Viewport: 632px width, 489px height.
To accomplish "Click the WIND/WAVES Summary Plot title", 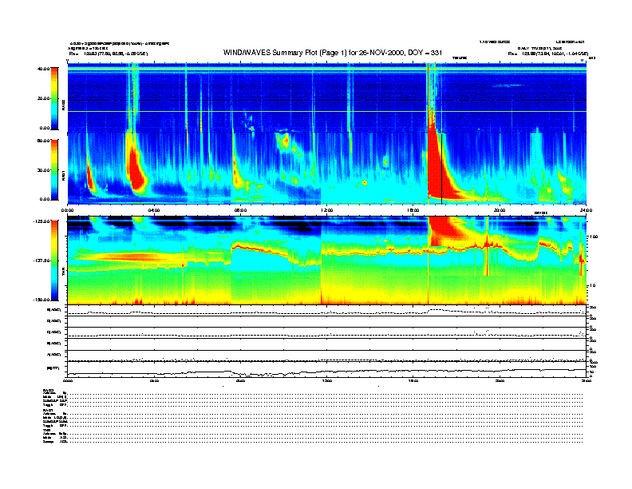I will [x=333, y=53].
